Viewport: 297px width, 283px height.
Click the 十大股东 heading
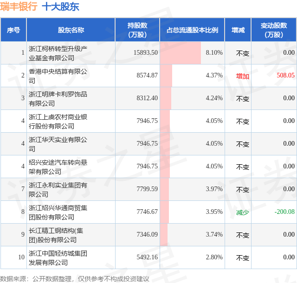[x=60, y=6]
